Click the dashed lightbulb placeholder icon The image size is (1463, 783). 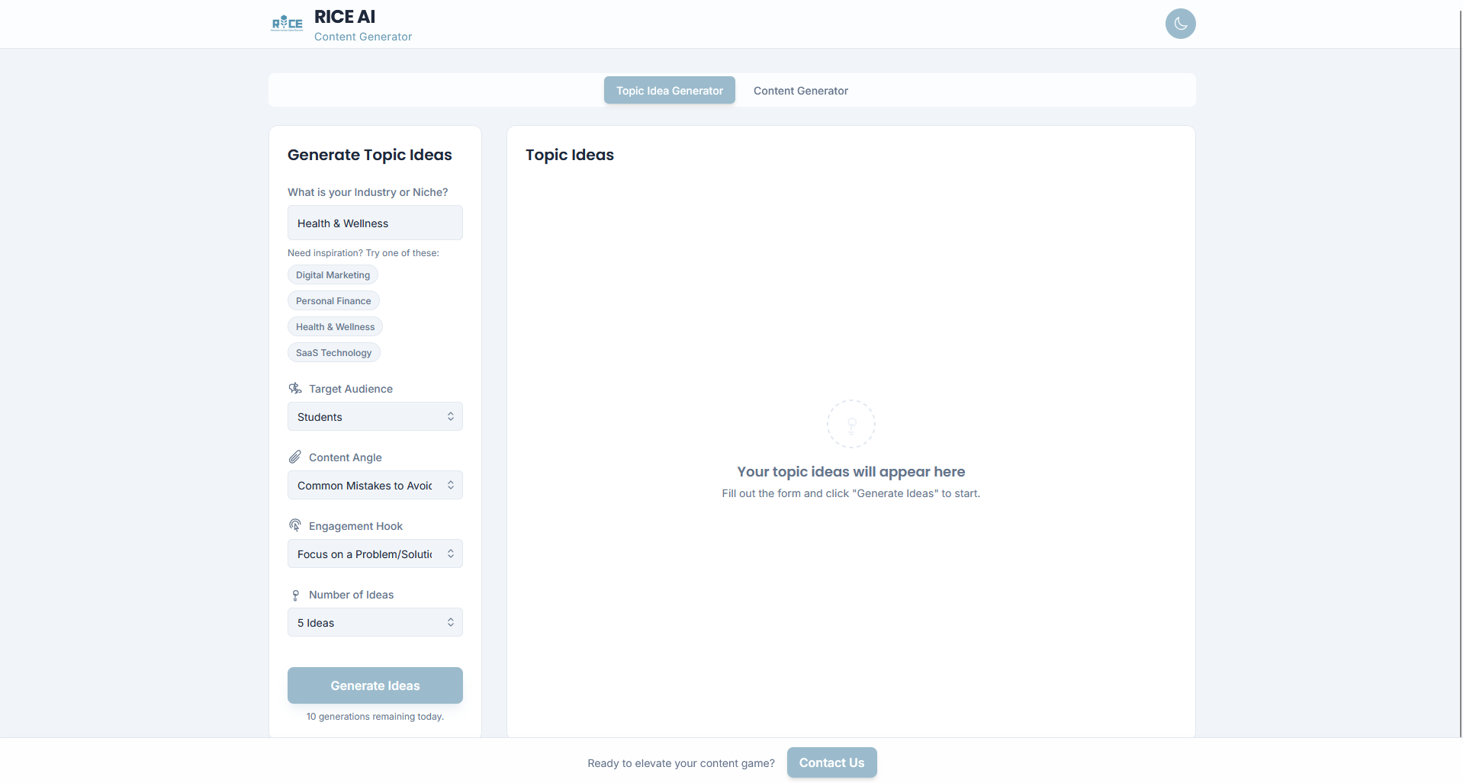pos(850,424)
